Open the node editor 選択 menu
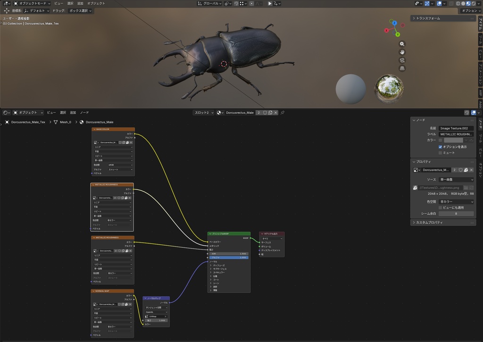Viewport: 483px width, 342px height. (x=63, y=112)
